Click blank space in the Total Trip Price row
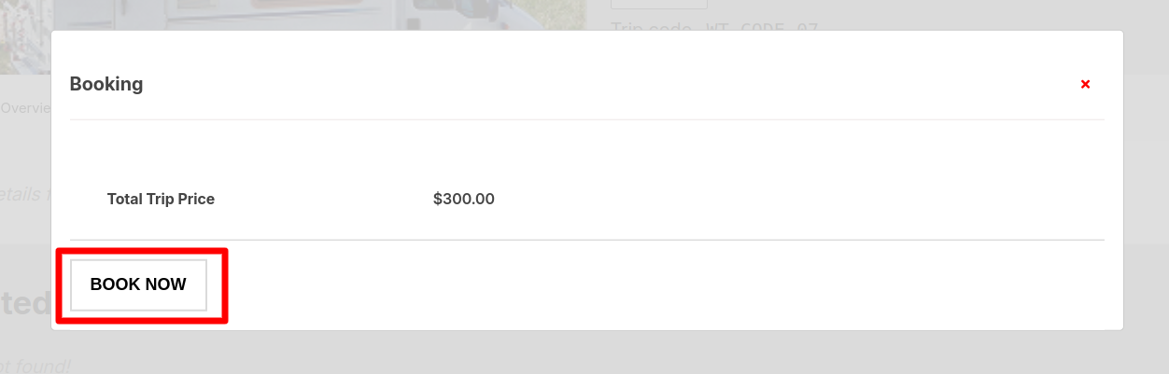This screenshot has width=1169, height=374. (794, 199)
